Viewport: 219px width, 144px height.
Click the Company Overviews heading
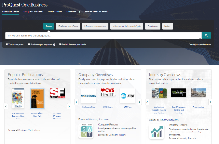(96, 75)
